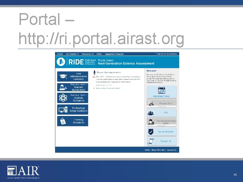Click the people group icon on the TIDE card

151,113
